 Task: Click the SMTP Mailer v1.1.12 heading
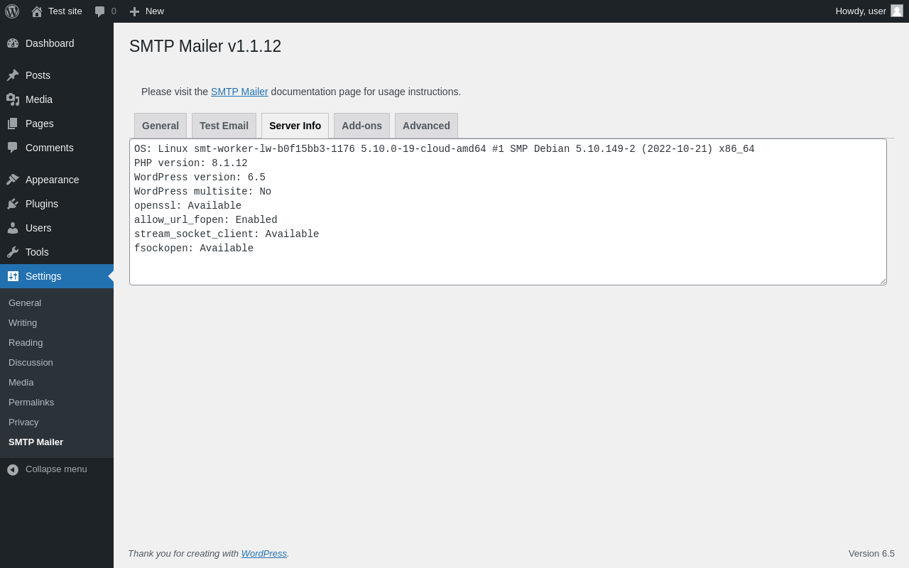coord(205,46)
